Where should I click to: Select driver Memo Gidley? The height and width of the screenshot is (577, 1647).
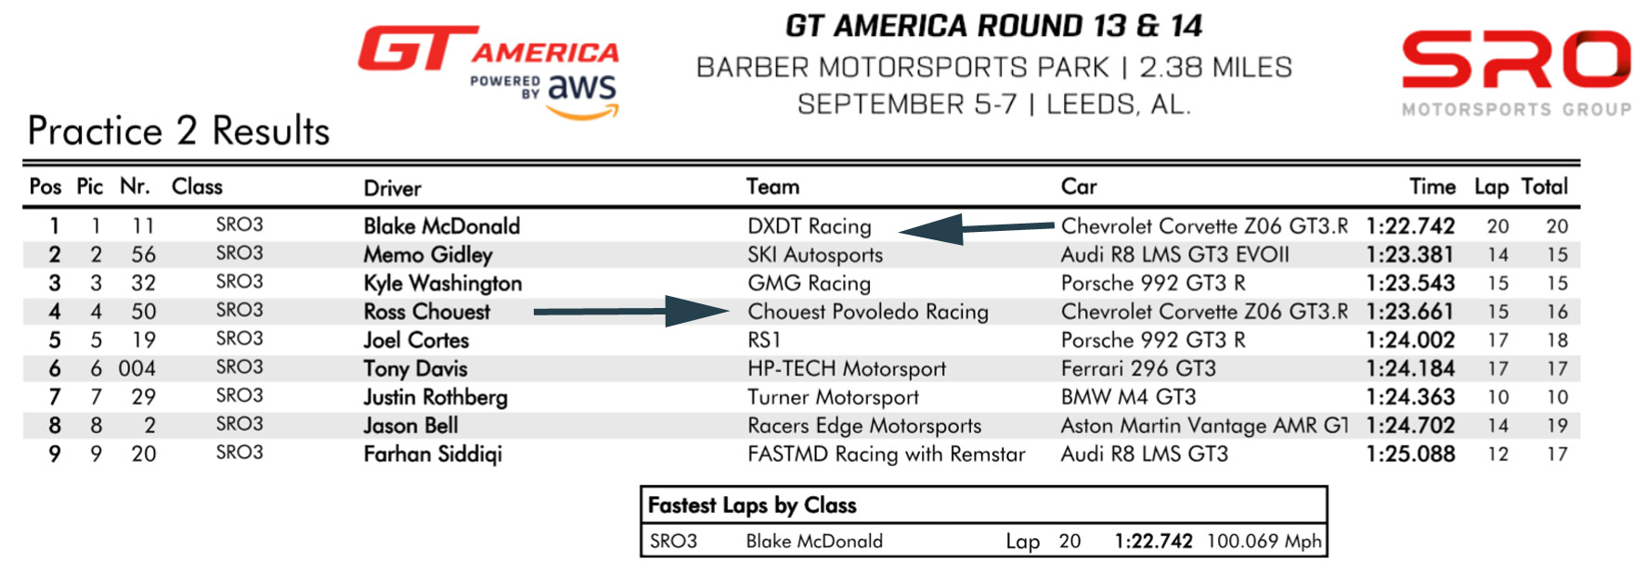tap(428, 255)
